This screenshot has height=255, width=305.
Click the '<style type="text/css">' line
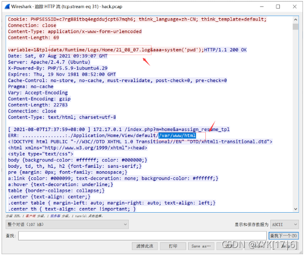coord(40,154)
